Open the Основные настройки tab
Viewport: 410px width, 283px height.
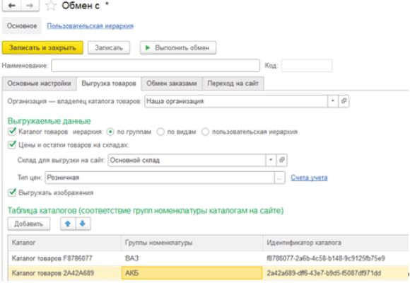pyautogui.click(x=39, y=83)
